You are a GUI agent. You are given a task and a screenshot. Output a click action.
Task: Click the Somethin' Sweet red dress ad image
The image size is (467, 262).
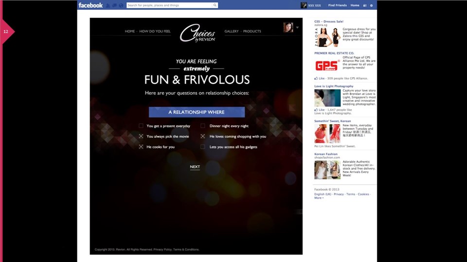(327, 133)
